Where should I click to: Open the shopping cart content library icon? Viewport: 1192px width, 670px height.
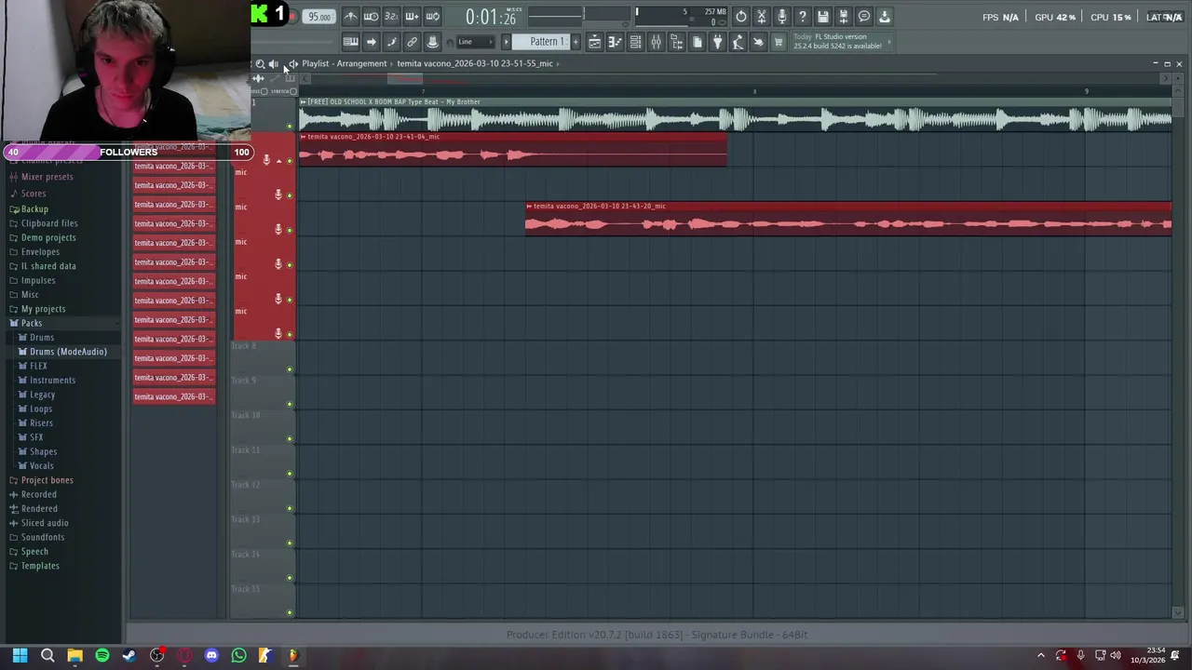[779, 42]
